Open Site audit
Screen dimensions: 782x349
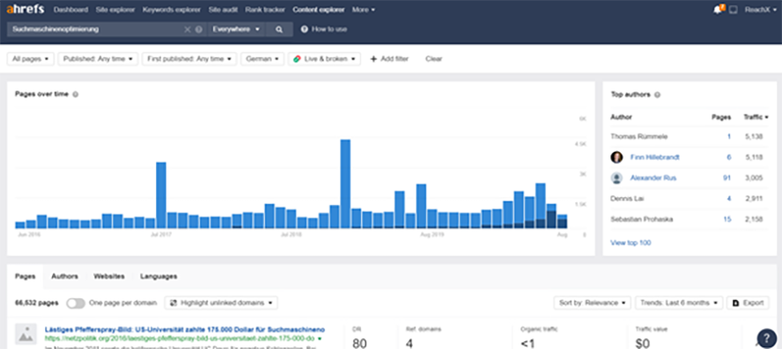pos(223,10)
